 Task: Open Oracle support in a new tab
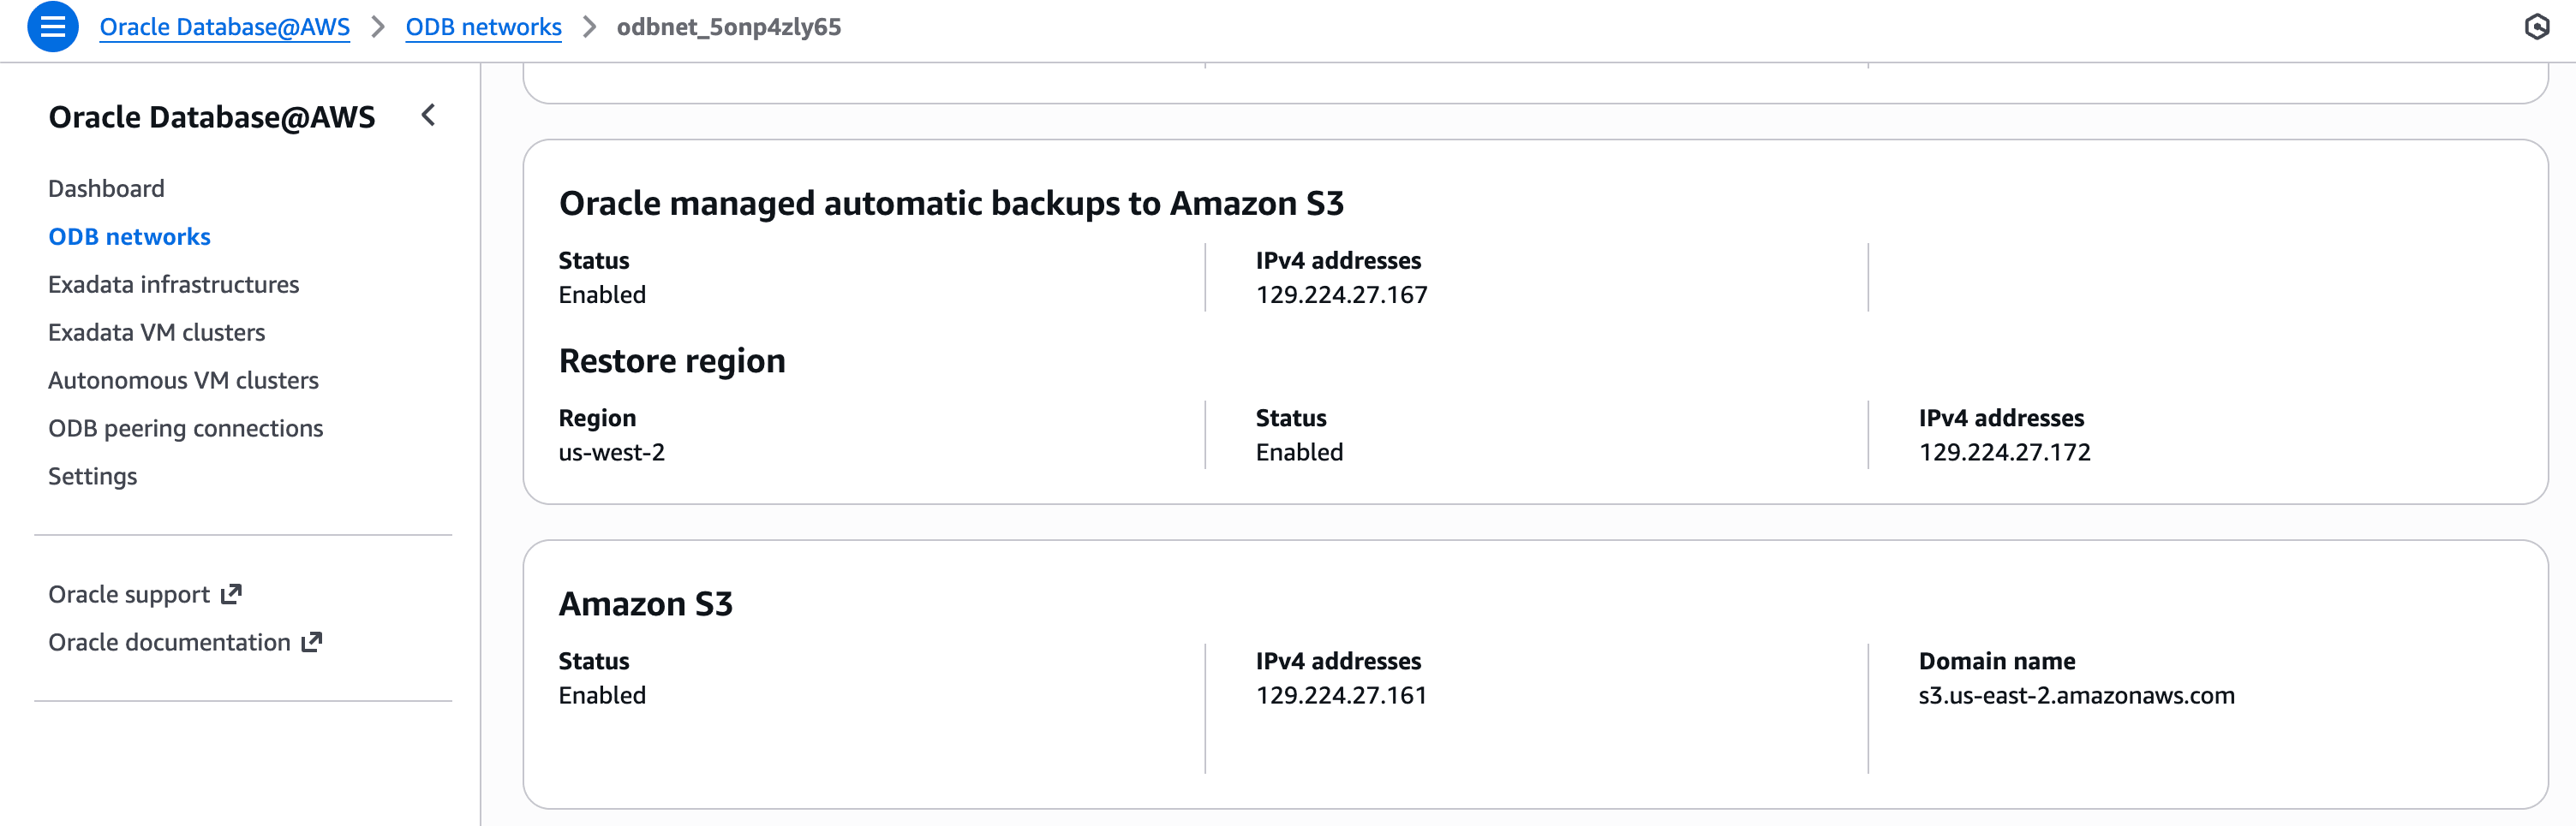coord(128,592)
